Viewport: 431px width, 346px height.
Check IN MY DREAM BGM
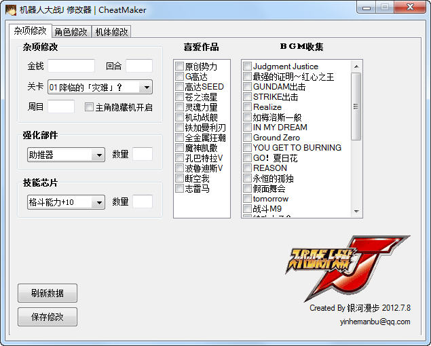coord(247,128)
